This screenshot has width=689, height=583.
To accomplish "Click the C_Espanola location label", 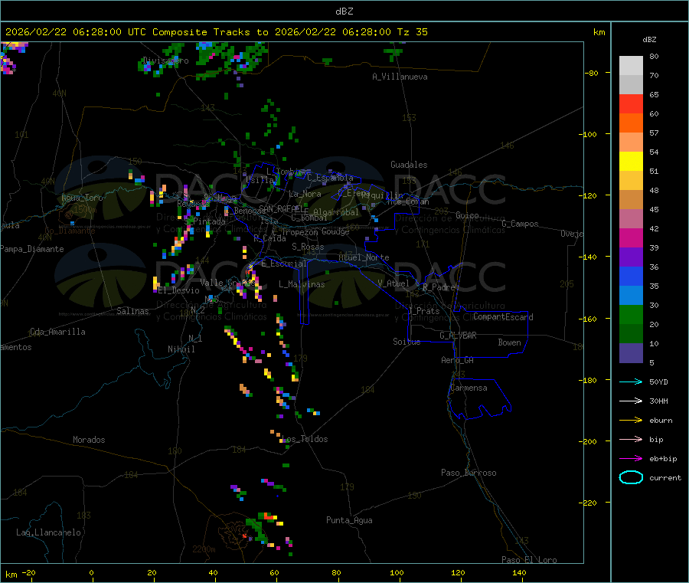I will point(330,178).
